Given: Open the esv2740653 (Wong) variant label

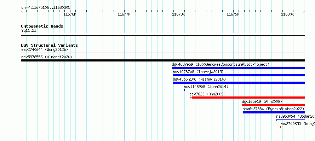Looking at the screenshot, I should click(297, 124).
